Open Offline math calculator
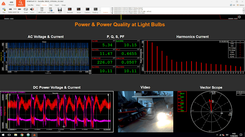This screenshot has height=137, width=245. click(42, 10)
